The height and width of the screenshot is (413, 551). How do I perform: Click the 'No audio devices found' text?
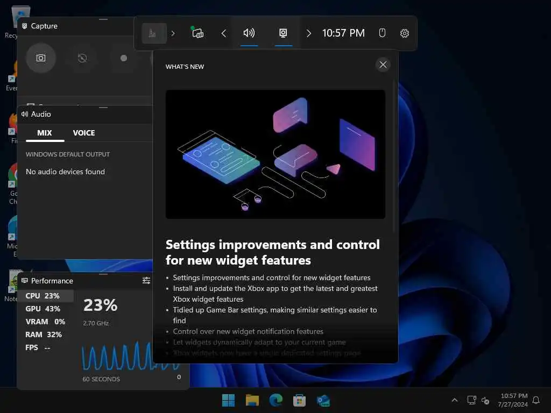click(65, 172)
